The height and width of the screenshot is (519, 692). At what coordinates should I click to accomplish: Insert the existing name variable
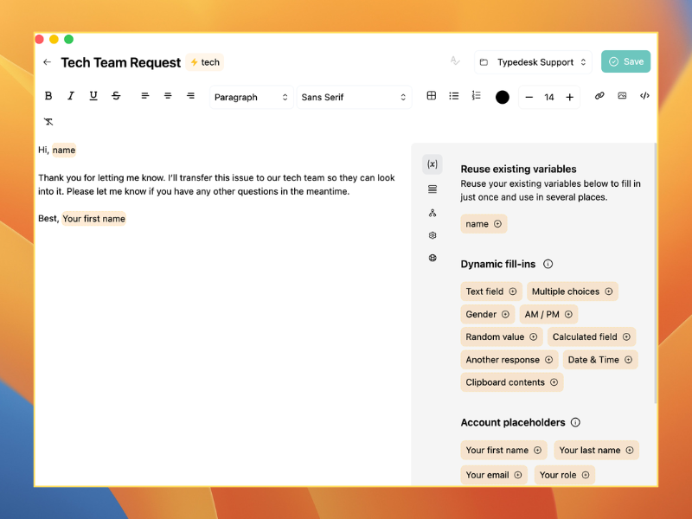(x=484, y=224)
